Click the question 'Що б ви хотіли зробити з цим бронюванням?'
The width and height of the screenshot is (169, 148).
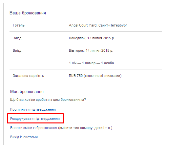click(48, 100)
